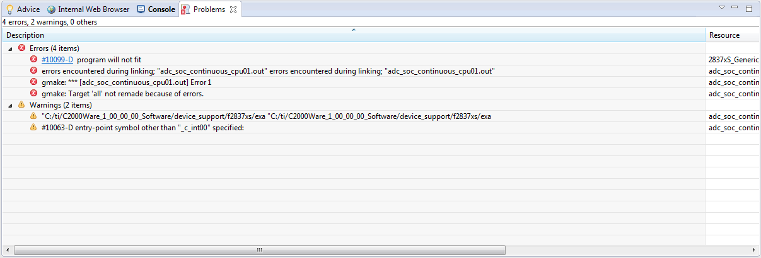This screenshot has height=258, width=761.
Task: Click warning icon beside #10063-D row
Action: 33,127
